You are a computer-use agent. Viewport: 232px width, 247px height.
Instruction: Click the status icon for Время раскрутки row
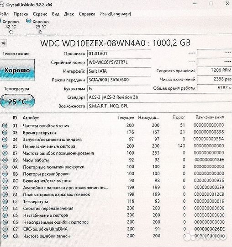point(5,133)
